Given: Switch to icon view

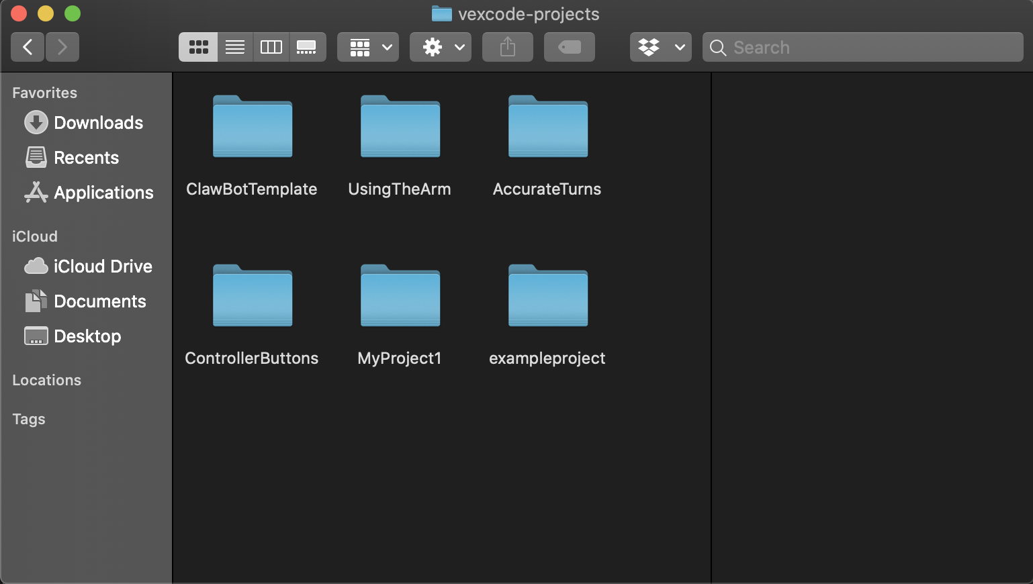Looking at the screenshot, I should (x=198, y=47).
